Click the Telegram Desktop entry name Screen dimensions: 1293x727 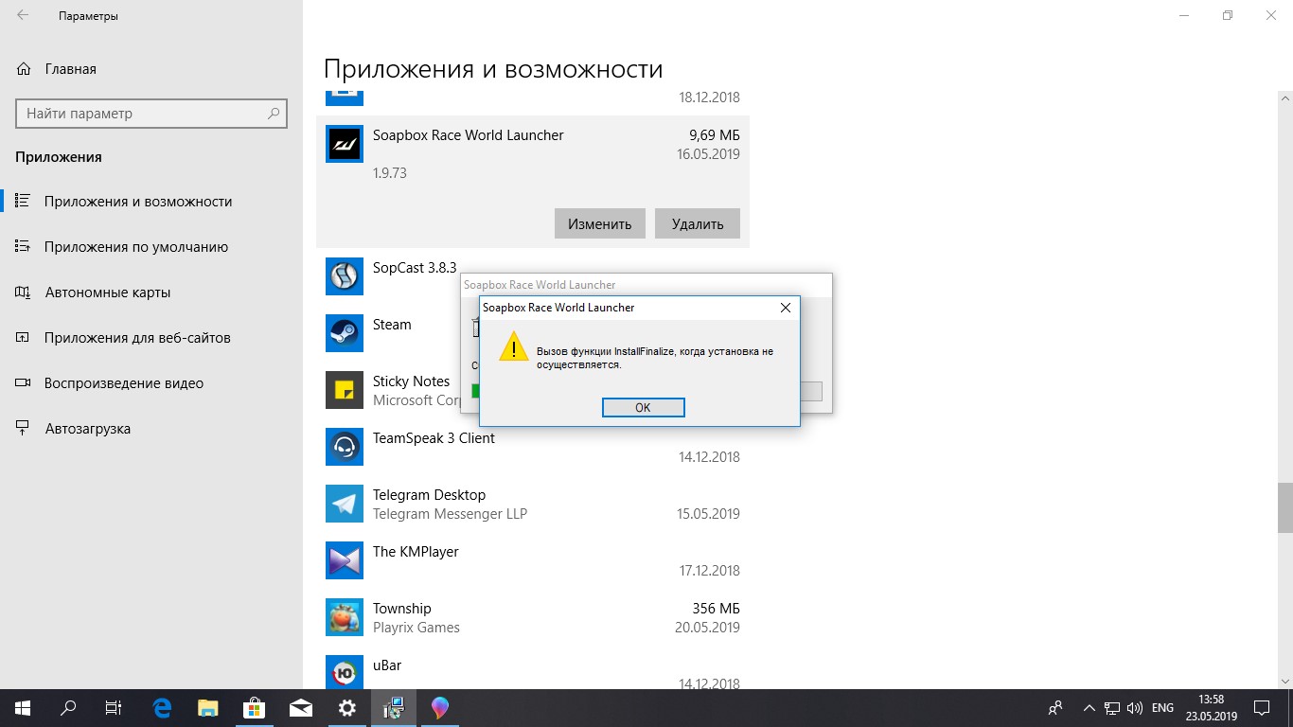coord(429,495)
